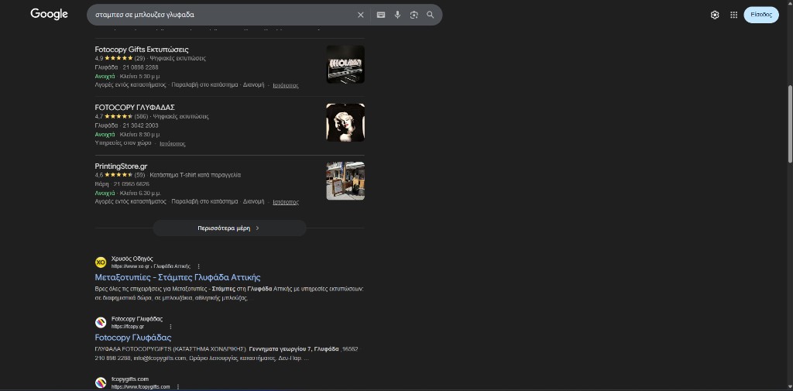The image size is (793, 391).
Task: Click the https://fcopy.gr URL text
Action: pos(128,327)
